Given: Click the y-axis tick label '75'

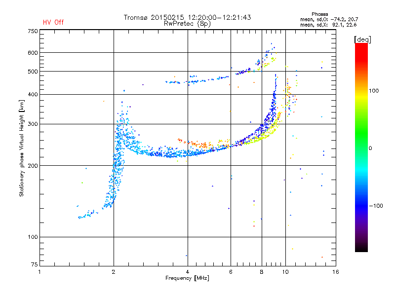Looking at the screenshot, I should tap(35, 264).
